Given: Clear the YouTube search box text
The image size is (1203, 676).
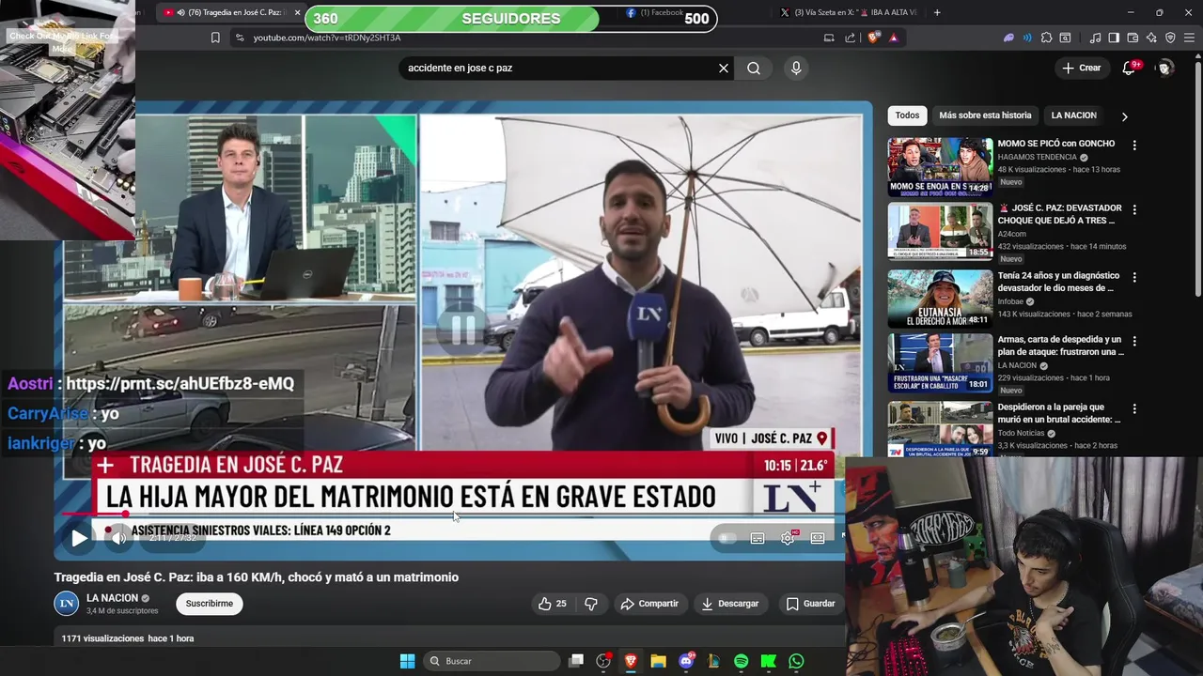Looking at the screenshot, I should click(724, 68).
